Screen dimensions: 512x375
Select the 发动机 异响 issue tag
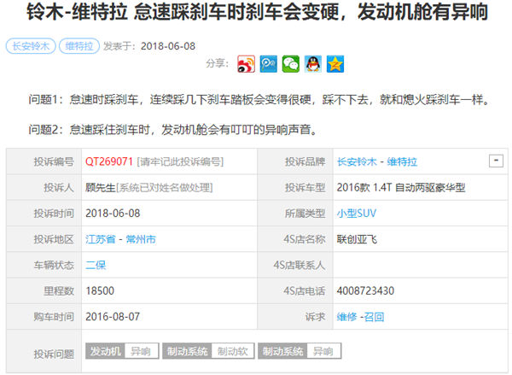(x=122, y=351)
